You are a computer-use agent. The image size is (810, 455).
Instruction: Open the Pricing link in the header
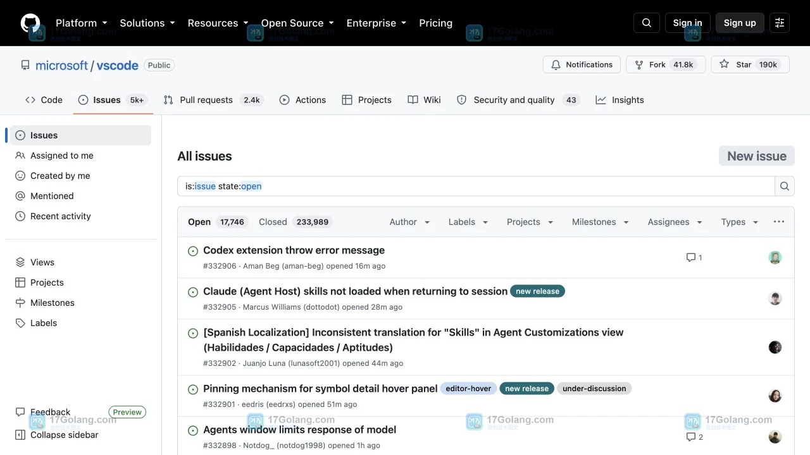point(435,23)
